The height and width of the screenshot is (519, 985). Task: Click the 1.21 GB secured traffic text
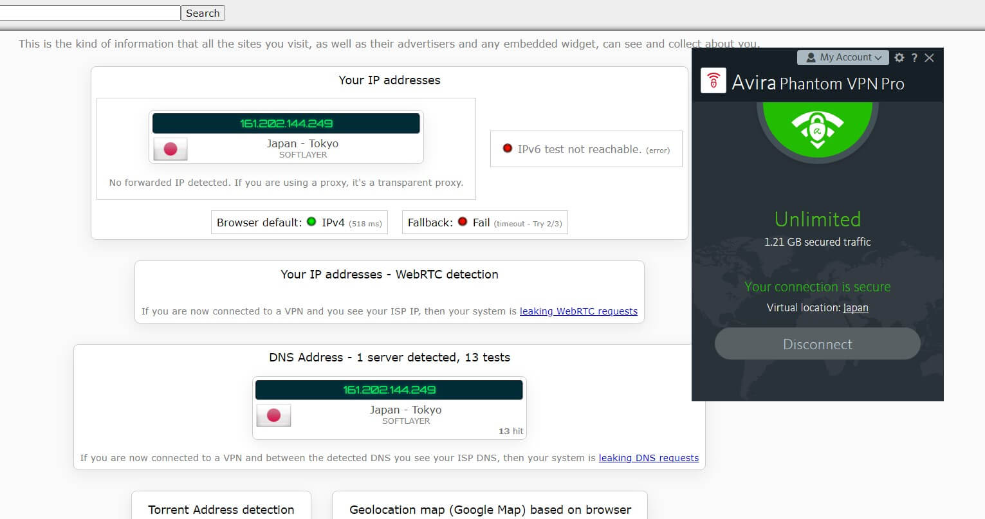817,242
